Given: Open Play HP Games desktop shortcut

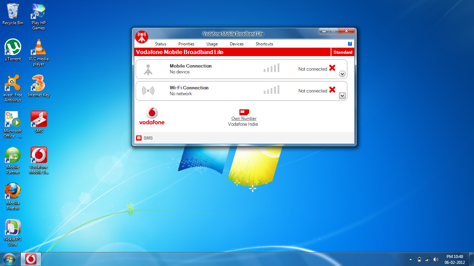Looking at the screenshot, I should [x=39, y=17].
